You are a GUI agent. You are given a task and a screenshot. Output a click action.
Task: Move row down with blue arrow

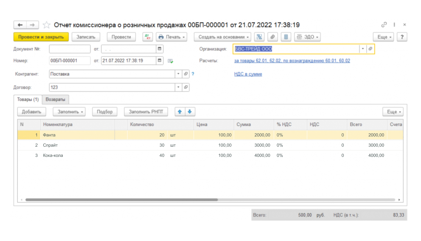(x=190, y=112)
